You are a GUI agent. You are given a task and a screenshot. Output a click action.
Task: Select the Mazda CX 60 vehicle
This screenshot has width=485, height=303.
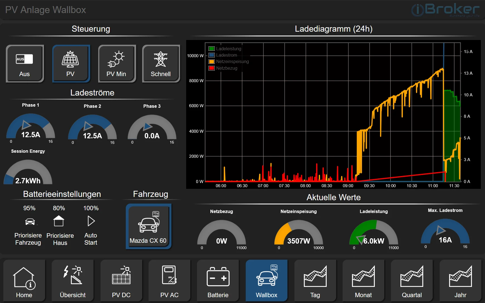coord(148,226)
